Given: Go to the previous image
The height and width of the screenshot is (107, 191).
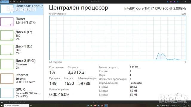Looking at the screenshot, I should pos(94,102).
